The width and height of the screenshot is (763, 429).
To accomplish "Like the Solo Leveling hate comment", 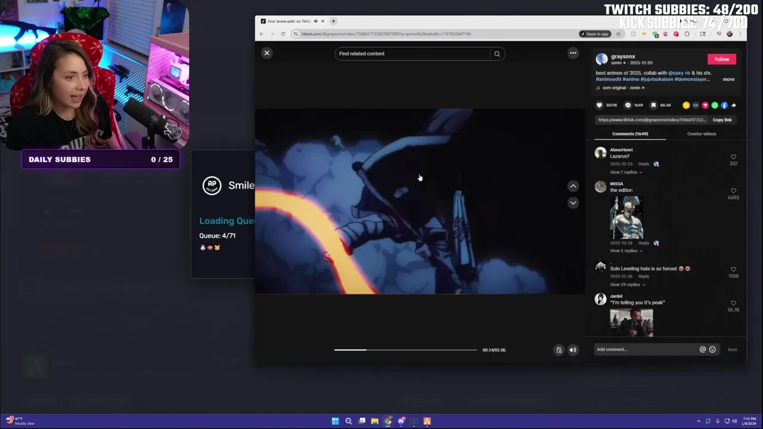I will pyautogui.click(x=733, y=269).
